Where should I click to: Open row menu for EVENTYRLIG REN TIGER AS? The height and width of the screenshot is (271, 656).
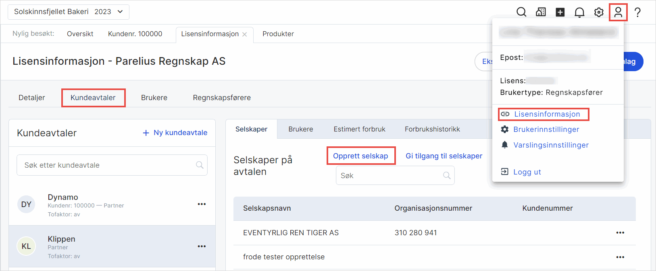click(620, 233)
